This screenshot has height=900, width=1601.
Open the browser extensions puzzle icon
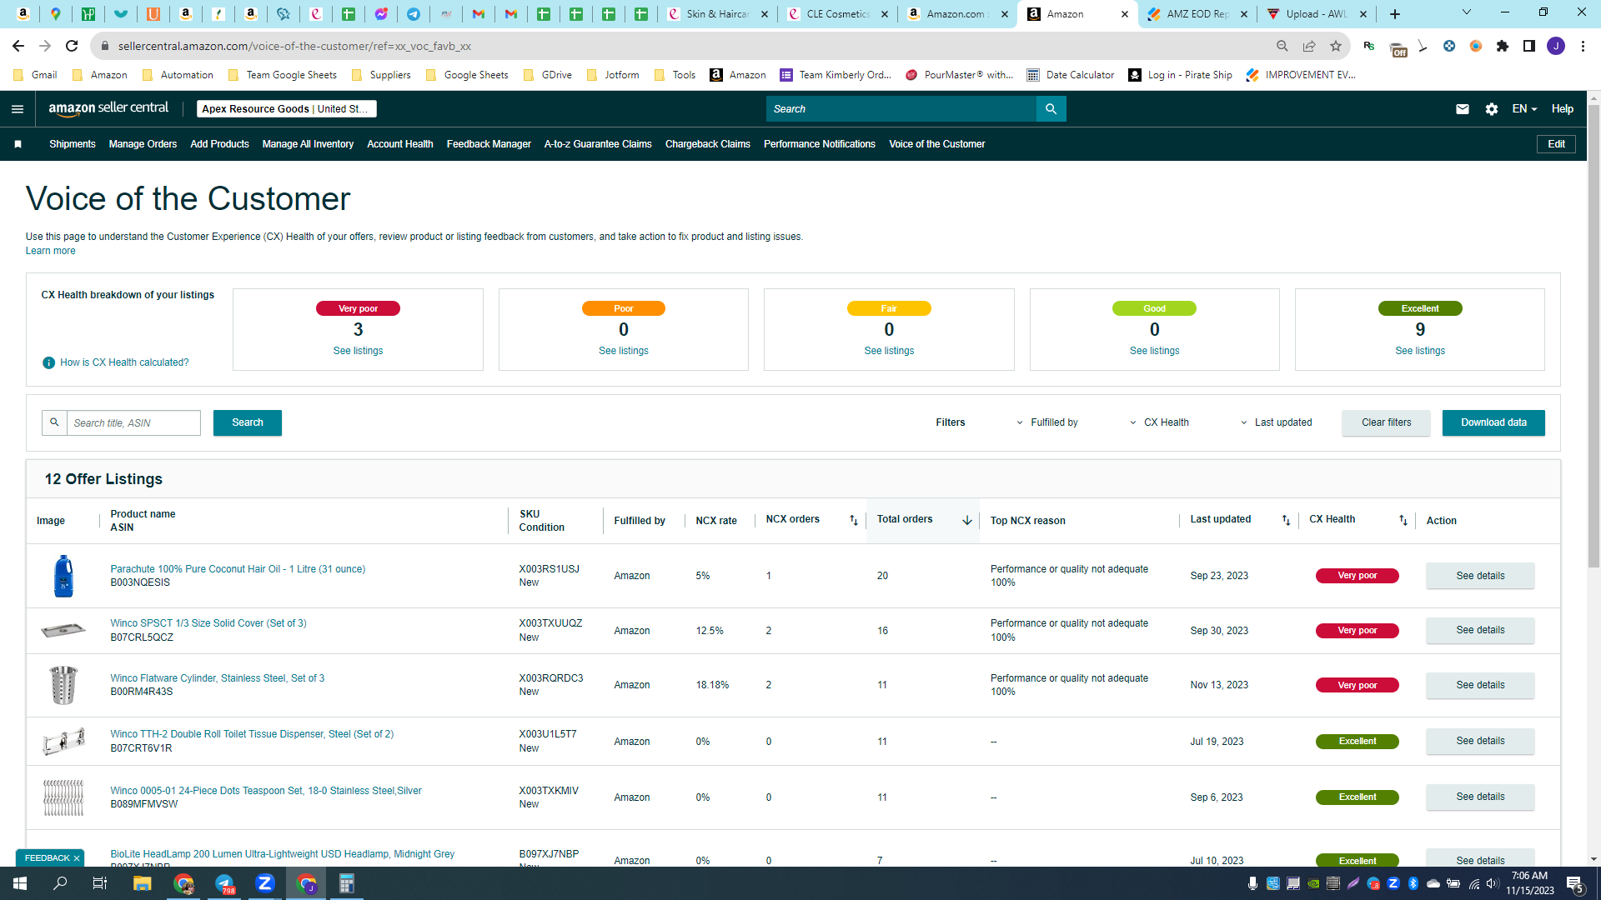1503,46
